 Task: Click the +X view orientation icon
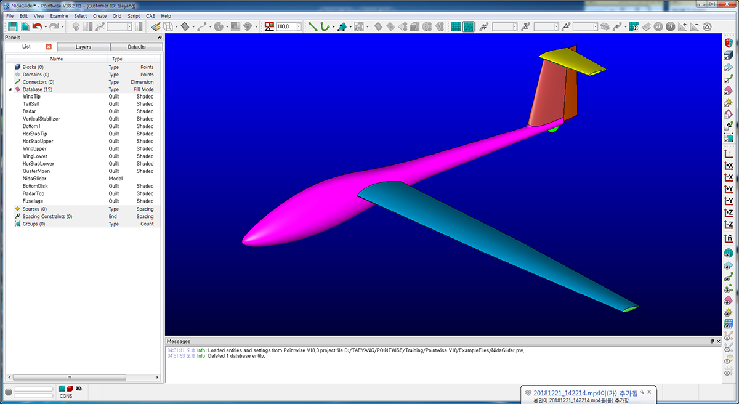pyautogui.click(x=728, y=166)
